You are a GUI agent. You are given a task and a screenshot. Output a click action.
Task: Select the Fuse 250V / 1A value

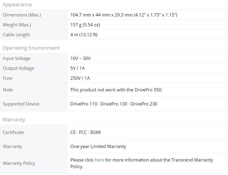[80, 78]
